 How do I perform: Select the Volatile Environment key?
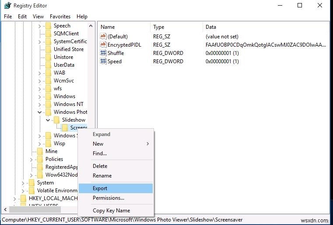(x=57, y=191)
